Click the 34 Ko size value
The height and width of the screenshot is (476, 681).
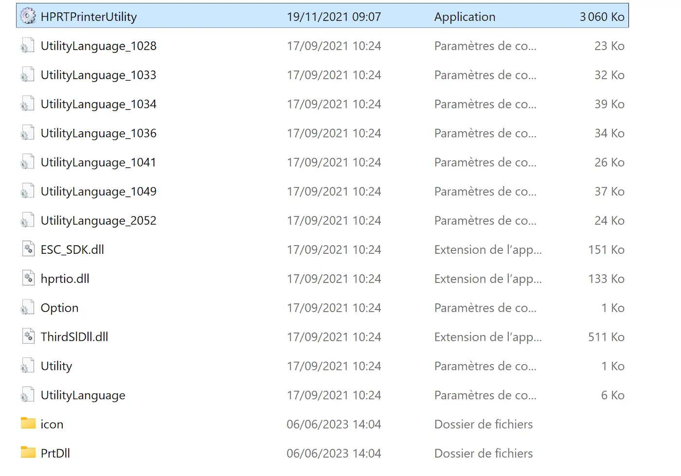tap(609, 134)
